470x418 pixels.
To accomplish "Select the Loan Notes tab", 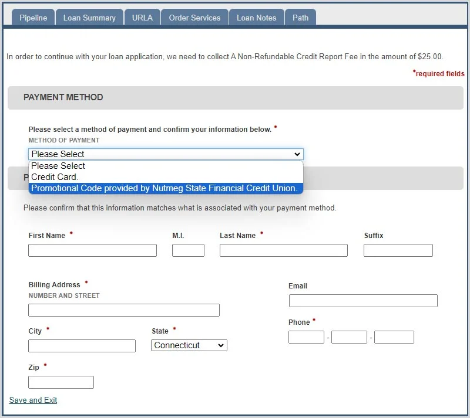I will coord(257,18).
